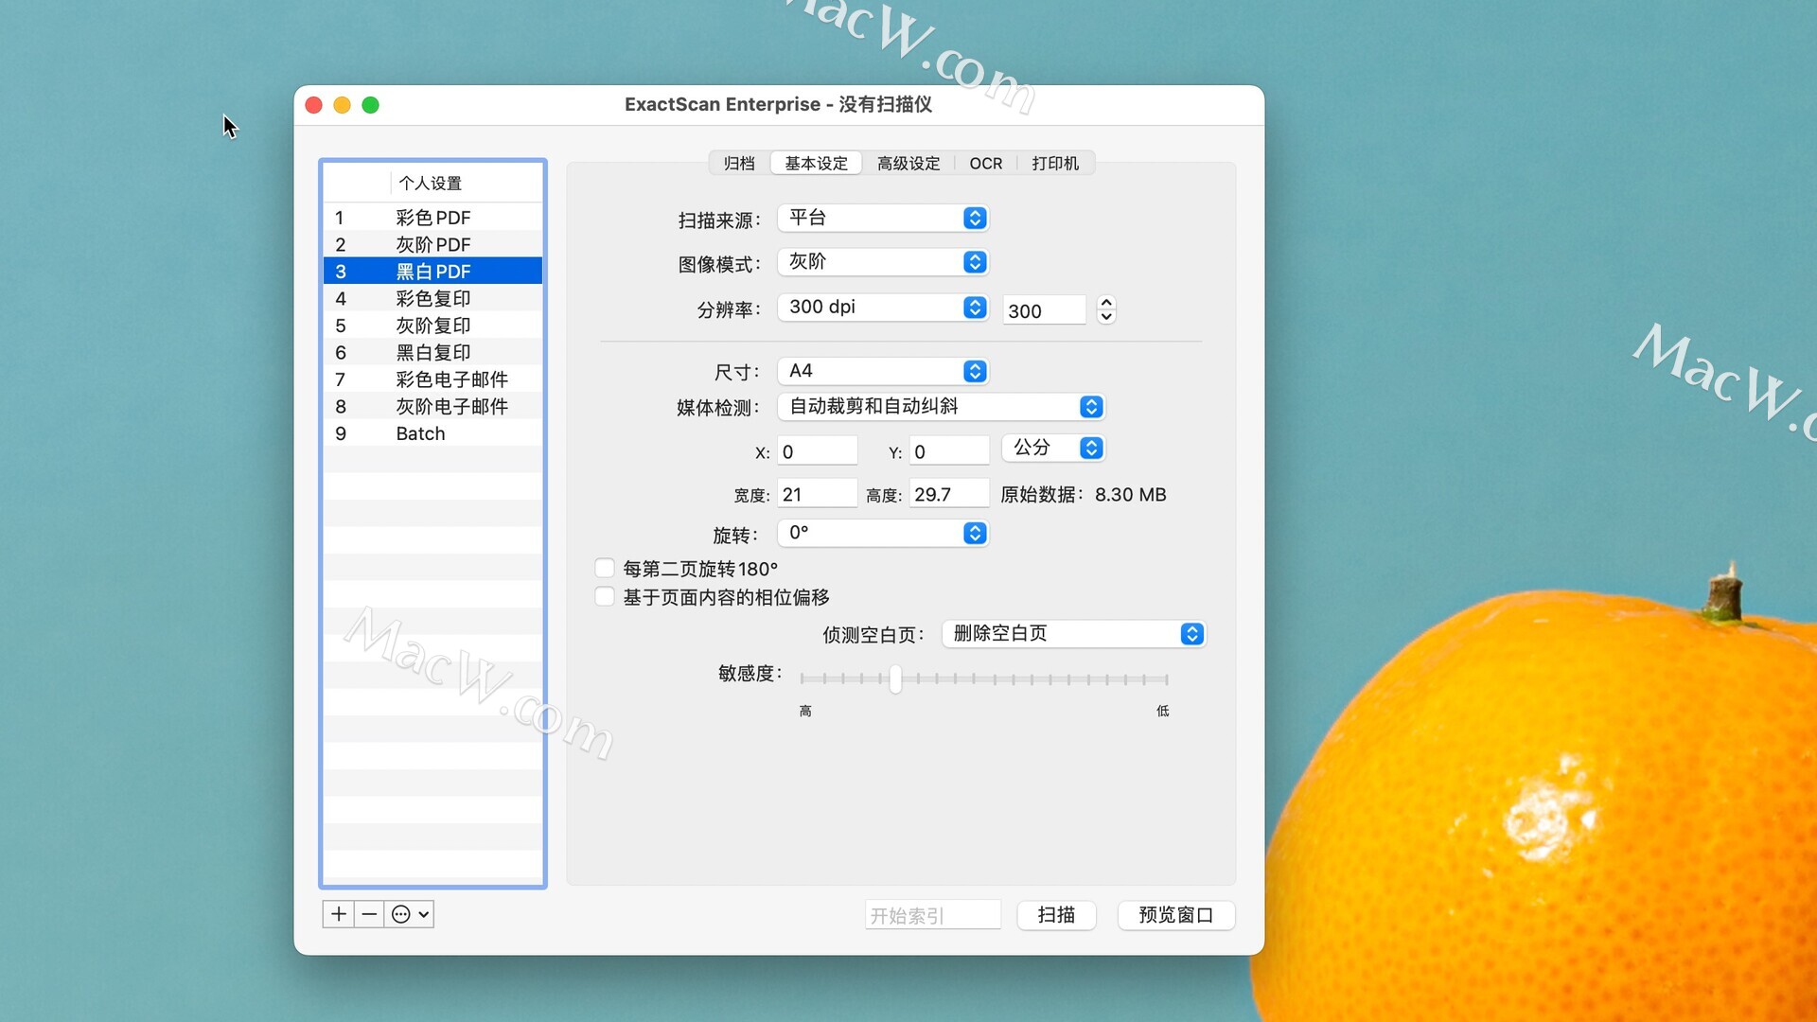The height and width of the screenshot is (1022, 1817).
Task: Select the 灰阶复印 profile
Action: pyautogui.click(x=433, y=326)
